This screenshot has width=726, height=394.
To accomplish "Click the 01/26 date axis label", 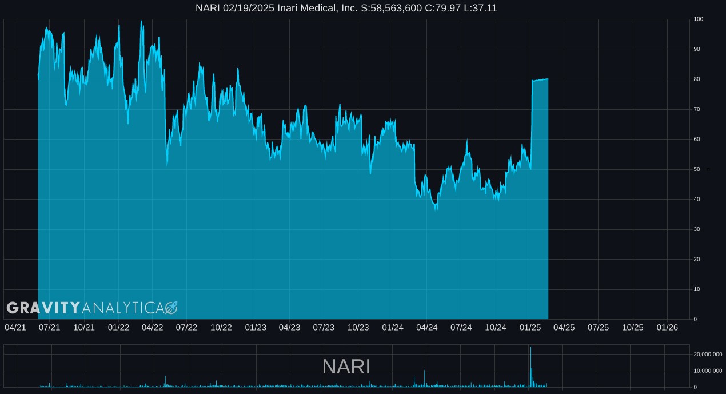I will coord(667,327).
